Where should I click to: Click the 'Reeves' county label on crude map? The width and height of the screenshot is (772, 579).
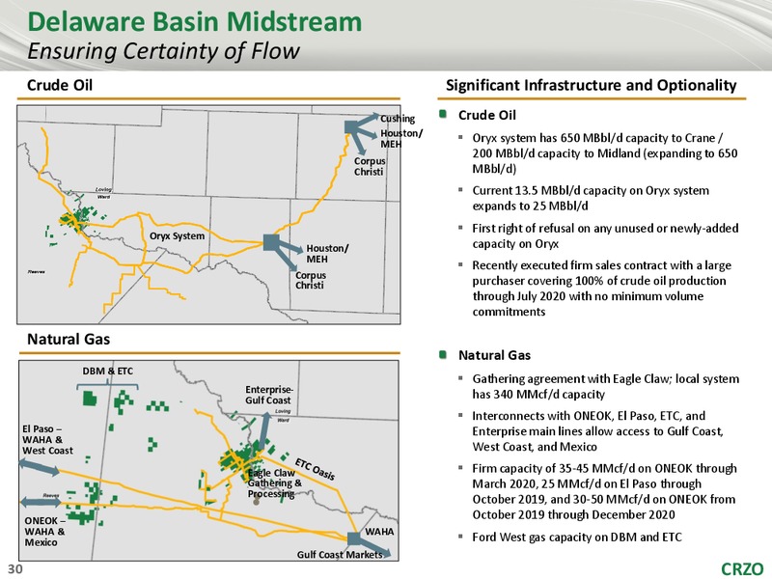37,272
